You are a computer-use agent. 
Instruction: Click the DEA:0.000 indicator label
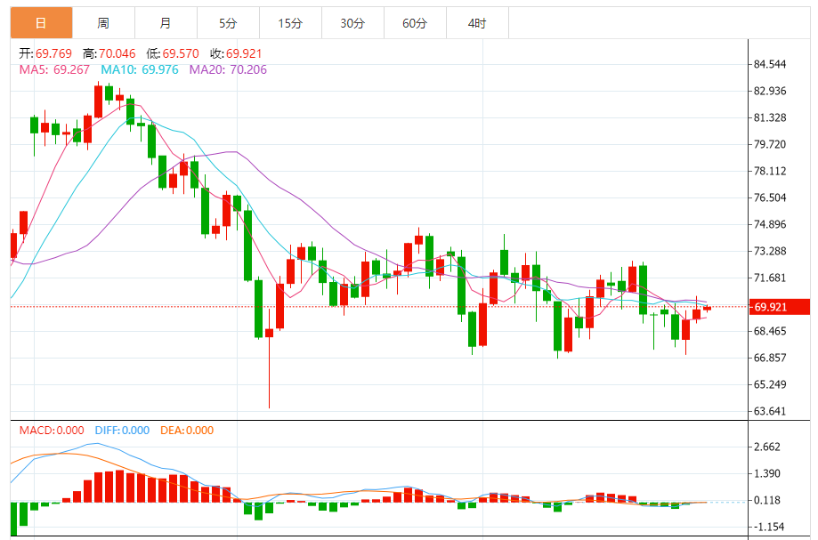[x=187, y=431]
